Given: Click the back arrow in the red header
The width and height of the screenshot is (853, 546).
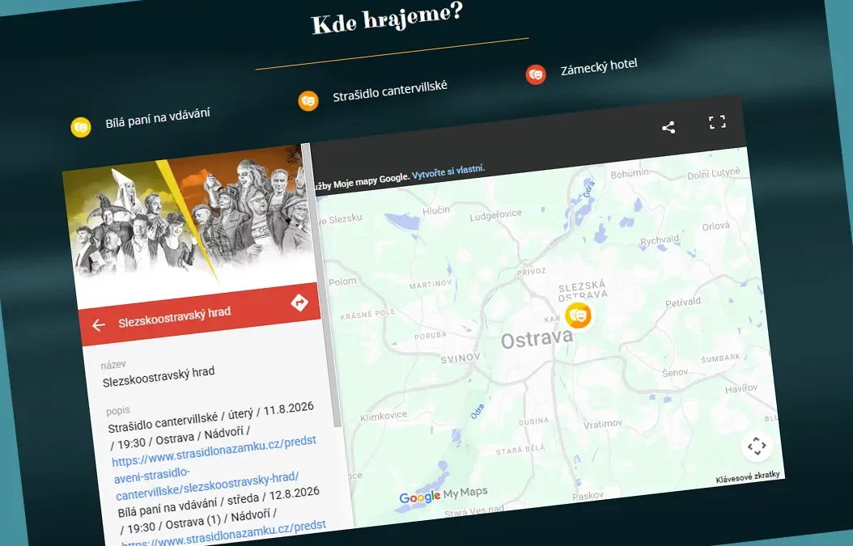Looking at the screenshot, I should (x=97, y=324).
